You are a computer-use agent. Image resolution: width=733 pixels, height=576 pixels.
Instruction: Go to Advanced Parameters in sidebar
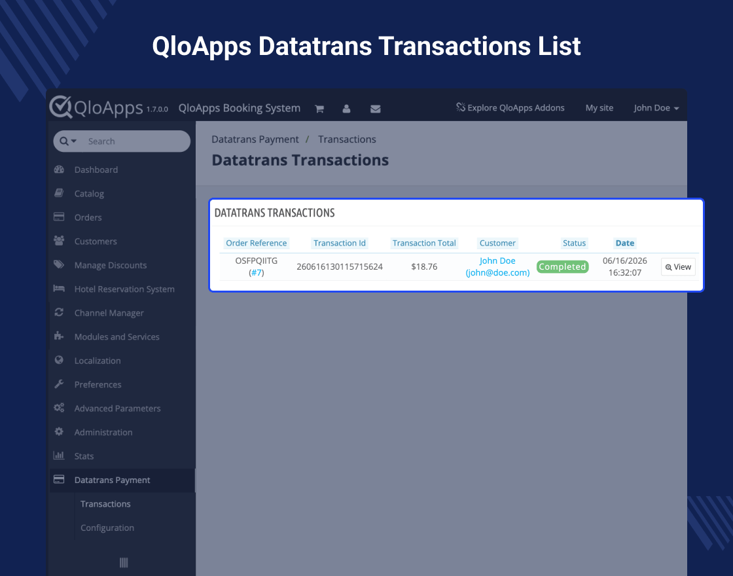[x=117, y=408]
